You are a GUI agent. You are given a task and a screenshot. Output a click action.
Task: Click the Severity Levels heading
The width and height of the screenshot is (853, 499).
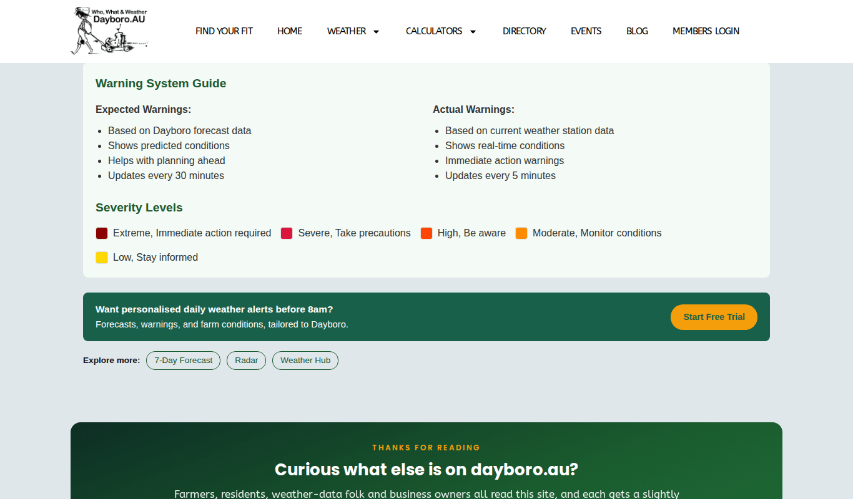[139, 208]
